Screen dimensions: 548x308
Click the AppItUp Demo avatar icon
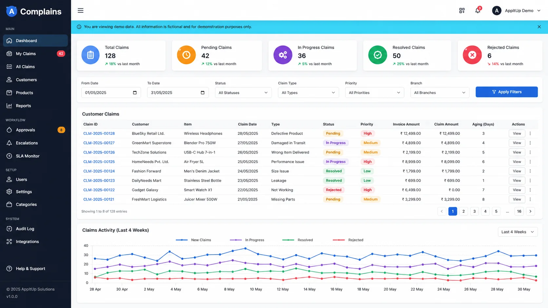coord(497,10)
